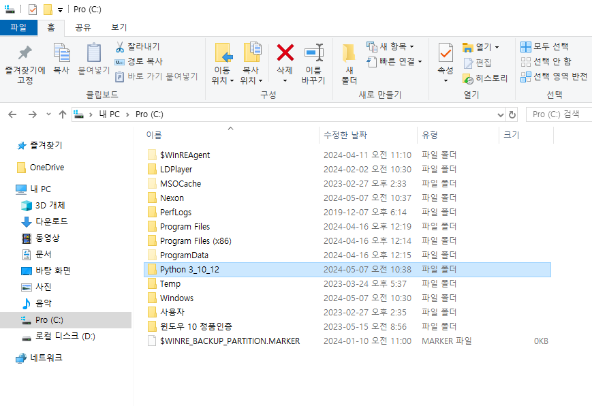The image size is (592, 406).
Task: Sort by 수정한 날짜 column header
Action: click(x=345, y=135)
